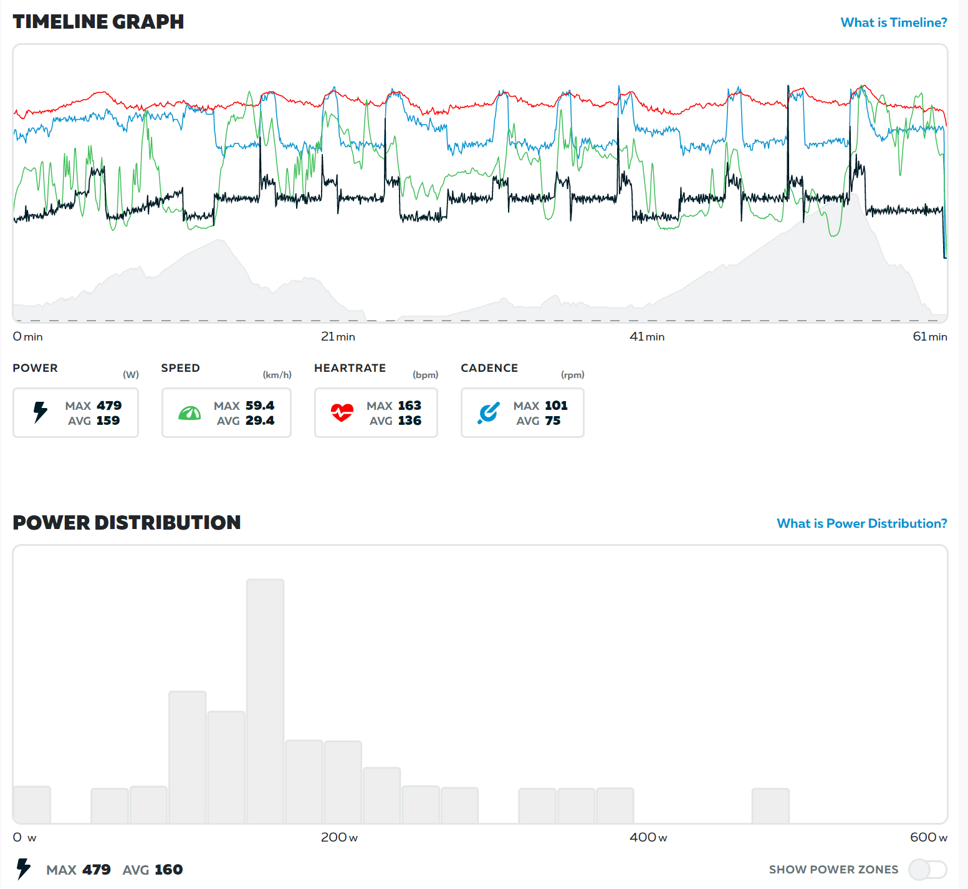
Task: Toggle the Heartrate MAX 163 stat card
Action: coord(376,412)
